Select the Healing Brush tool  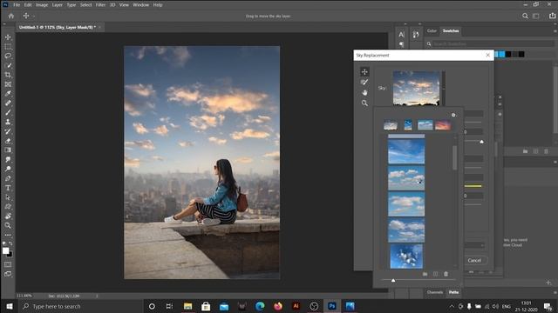point(8,103)
